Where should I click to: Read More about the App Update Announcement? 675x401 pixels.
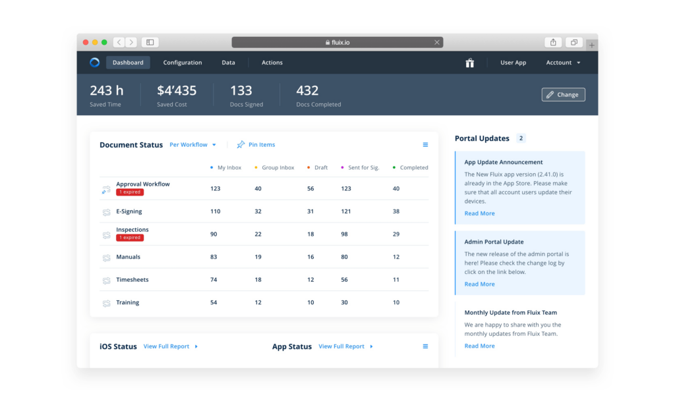coord(479,213)
